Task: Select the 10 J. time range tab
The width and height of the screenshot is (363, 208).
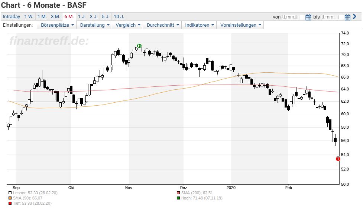Action: 119,17
